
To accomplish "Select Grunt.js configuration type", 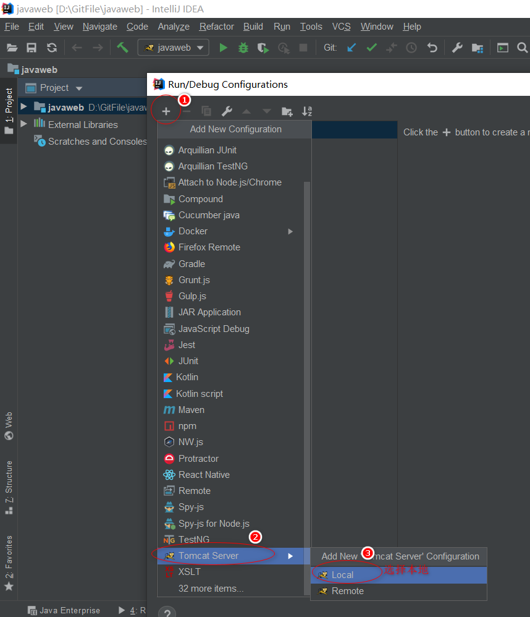I will [x=230, y=280].
